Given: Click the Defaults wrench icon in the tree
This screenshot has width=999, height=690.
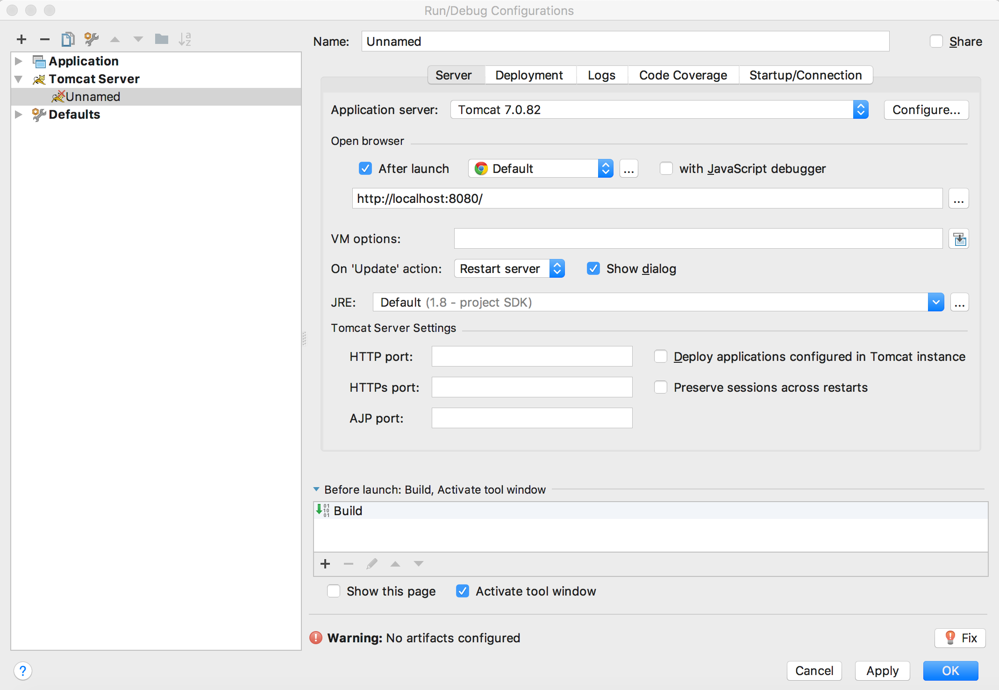Looking at the screenshot, I should pos(39,115).
